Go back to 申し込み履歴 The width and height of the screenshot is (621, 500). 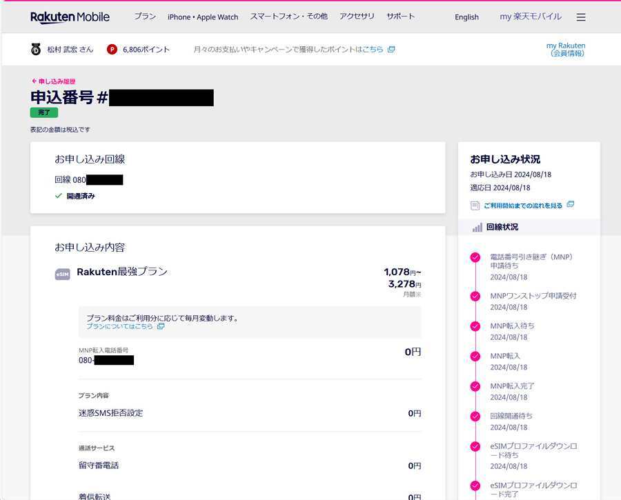(57, 81)
